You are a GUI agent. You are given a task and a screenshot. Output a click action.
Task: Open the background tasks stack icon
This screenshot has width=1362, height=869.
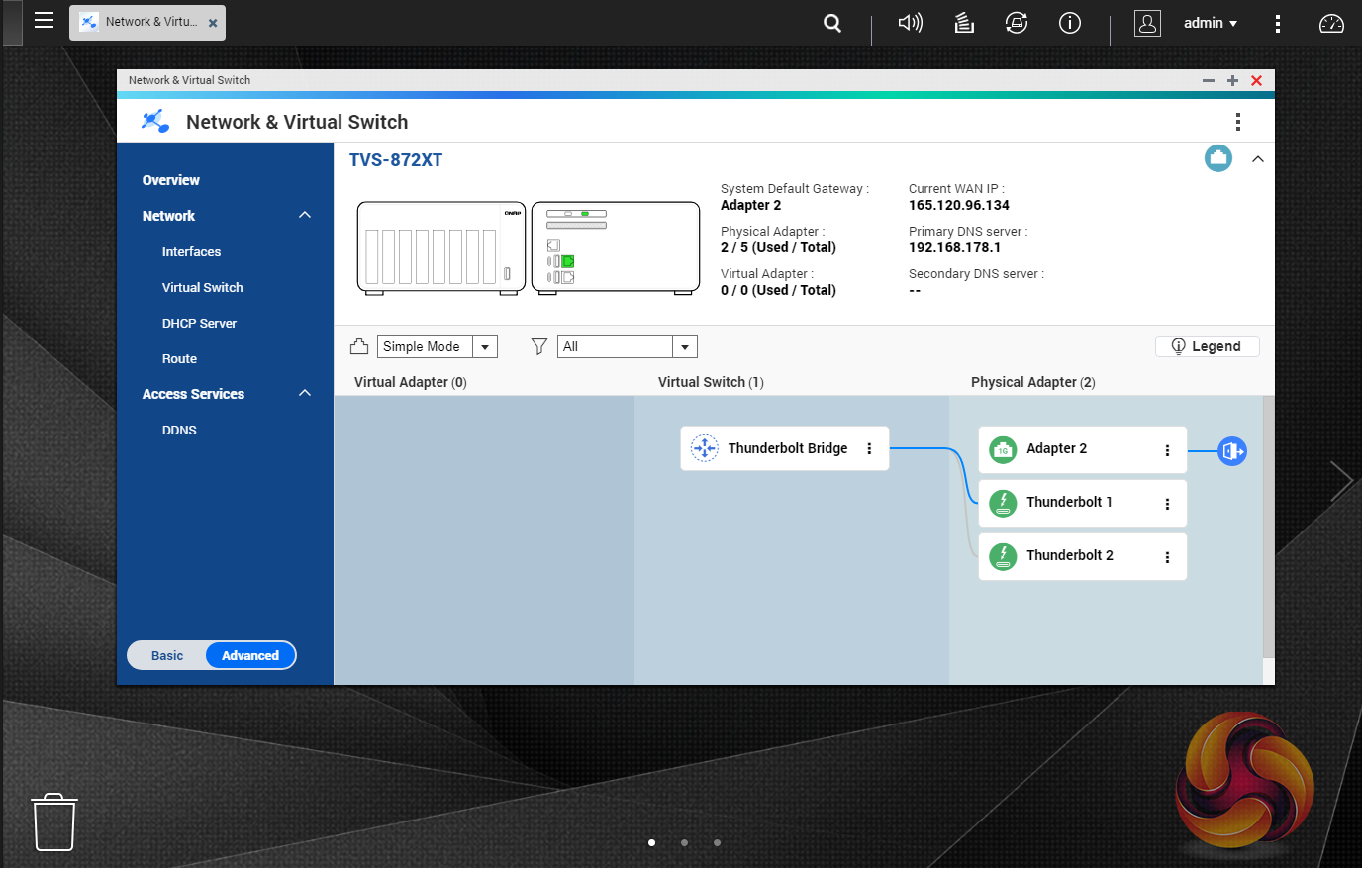pos(964,23)
